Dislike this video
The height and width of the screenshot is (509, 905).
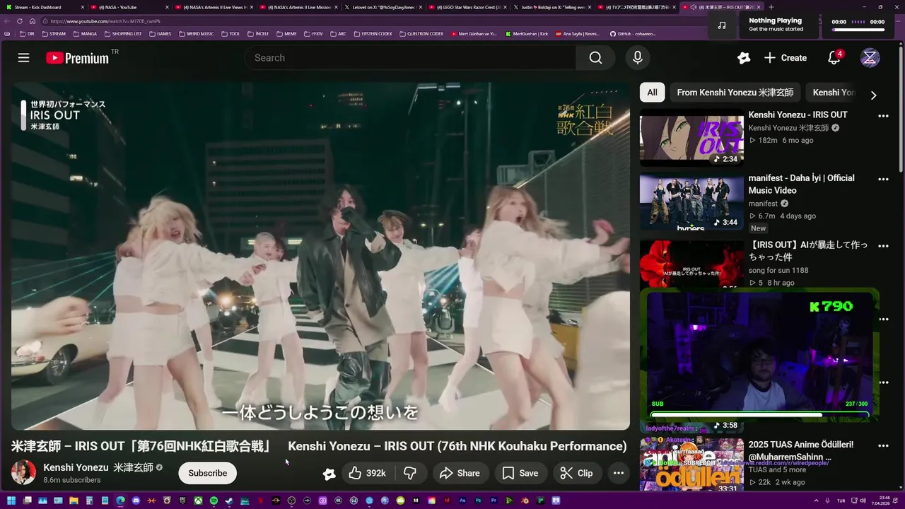[x=410, y=474]
